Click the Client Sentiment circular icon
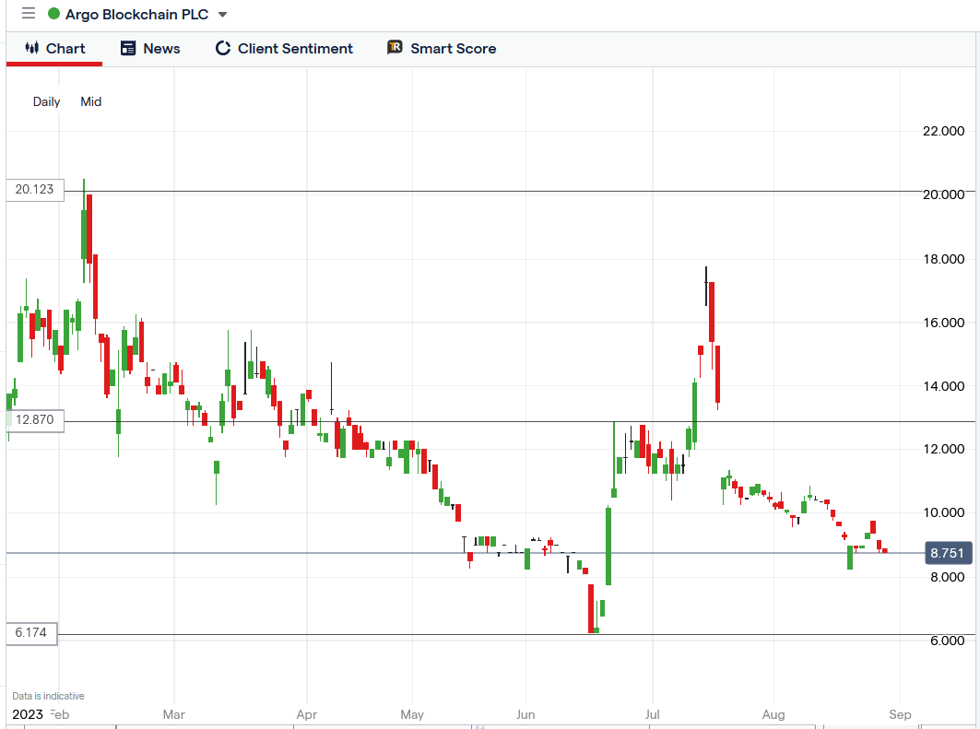This screenshot has width=980, height=729. click(x=222, y=48)
